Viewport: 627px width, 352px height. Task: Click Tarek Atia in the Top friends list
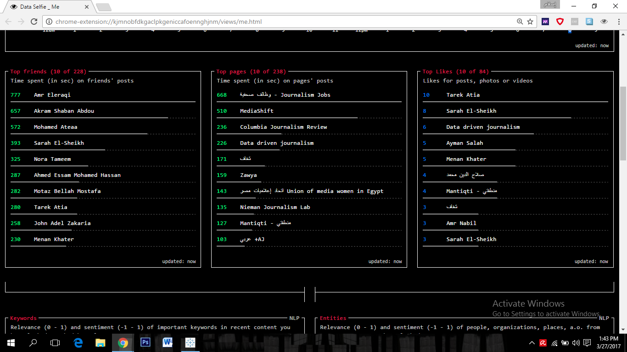tap(50, 207)
